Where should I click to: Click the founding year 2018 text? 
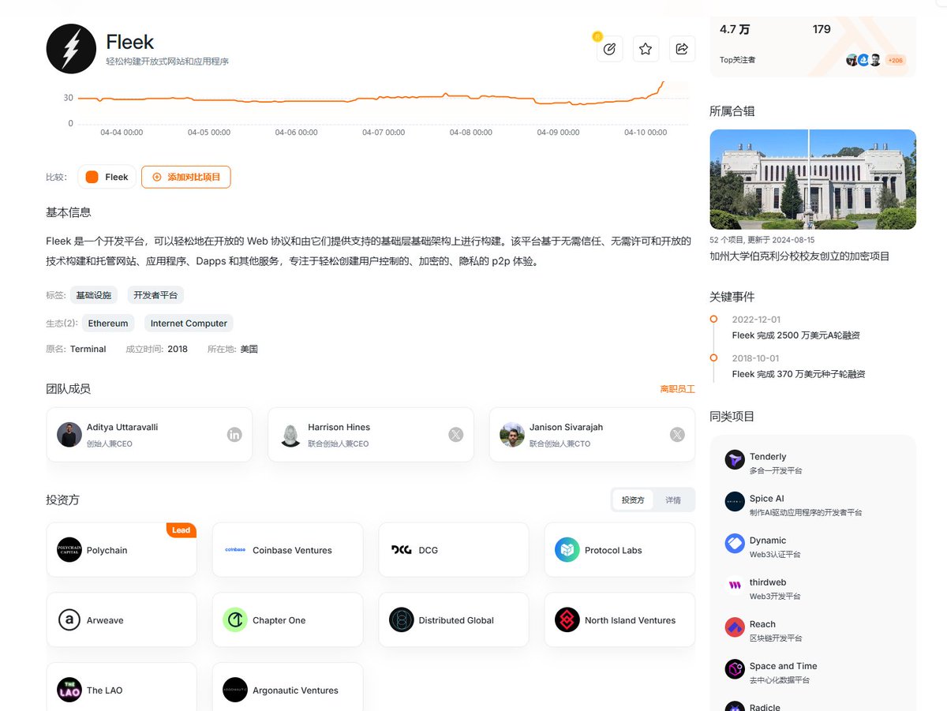pyautogui.click(x=178, y=349)
